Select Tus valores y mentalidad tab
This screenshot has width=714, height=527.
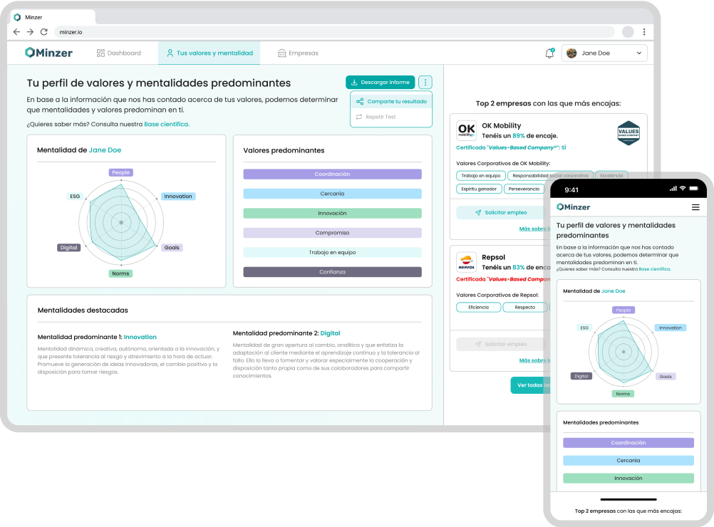click(x=209, y=53)
